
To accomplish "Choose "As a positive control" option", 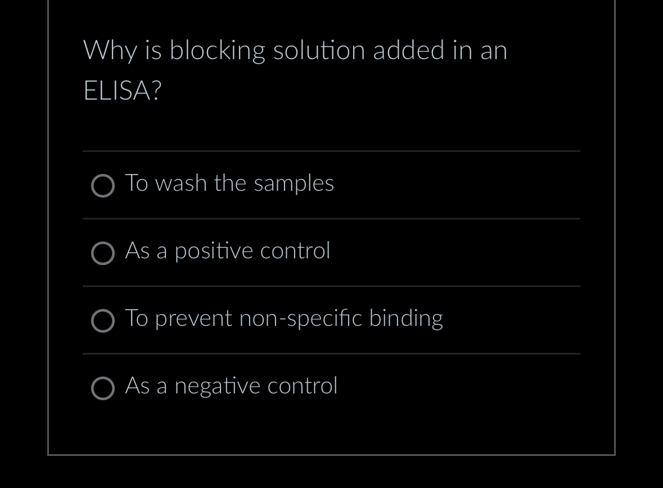I will tap(103, 253).
